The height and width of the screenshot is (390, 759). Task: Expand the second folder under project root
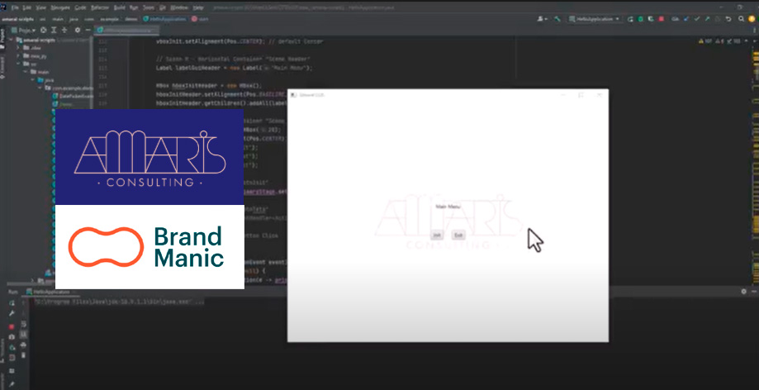pyautogui.click(x=18, y=56)
